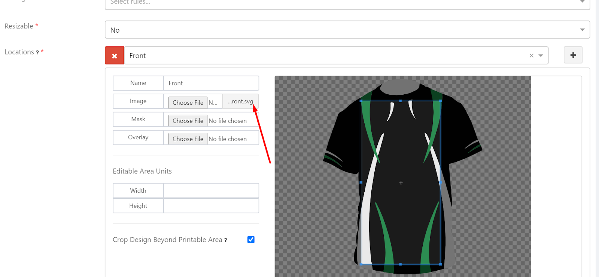Click the top-left corner handle of editable area
Screen dimensions: 599x277
coord(361,101)
